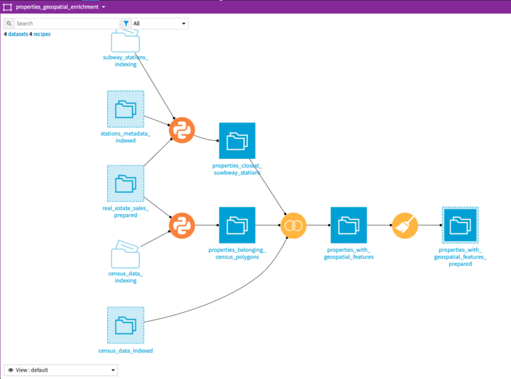Click the real_estate_sales_prepared label

tap(126, 211)
